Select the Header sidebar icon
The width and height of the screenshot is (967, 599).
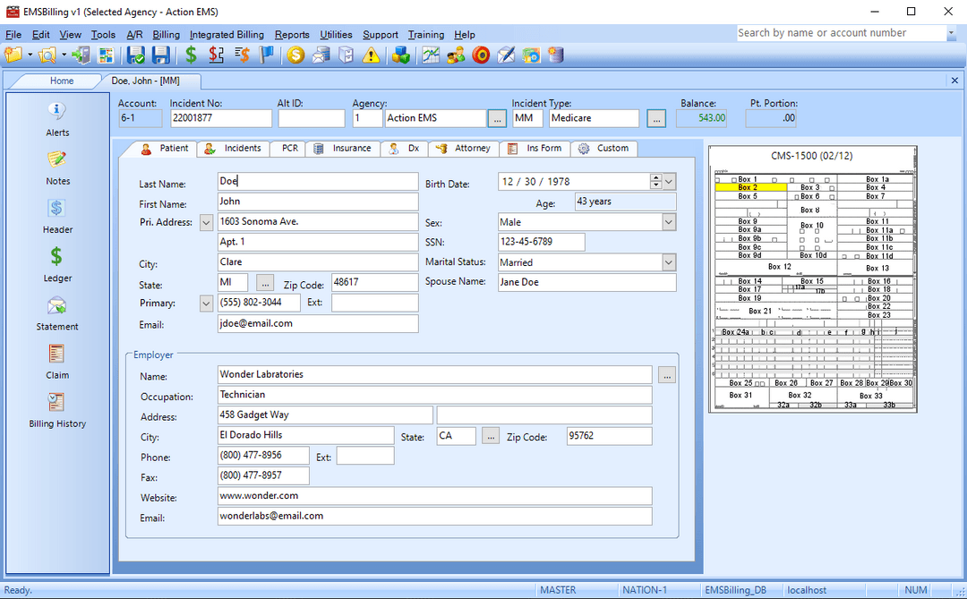point(56,215)
